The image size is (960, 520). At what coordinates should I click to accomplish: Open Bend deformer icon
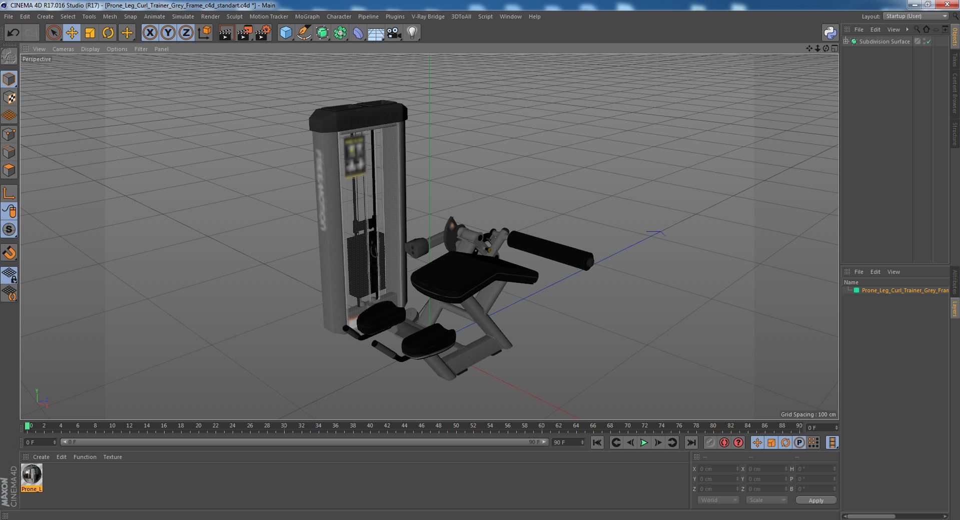coord(358,33)
